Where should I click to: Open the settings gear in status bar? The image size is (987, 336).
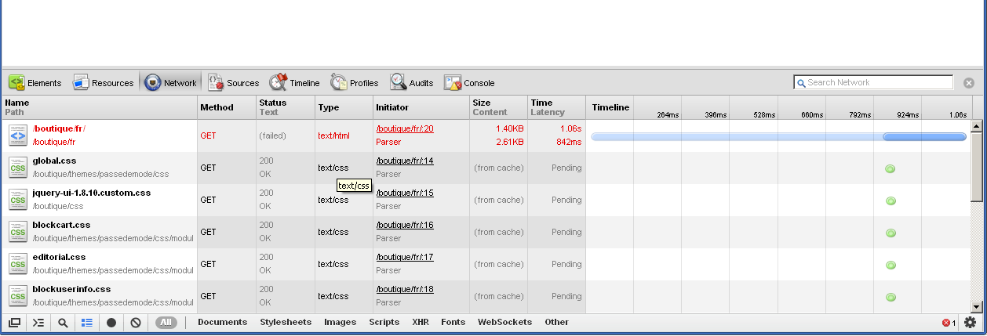pyautogui.click(x=971, y=322)
